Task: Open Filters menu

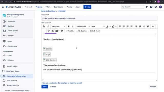Action: tap(49, 7)
